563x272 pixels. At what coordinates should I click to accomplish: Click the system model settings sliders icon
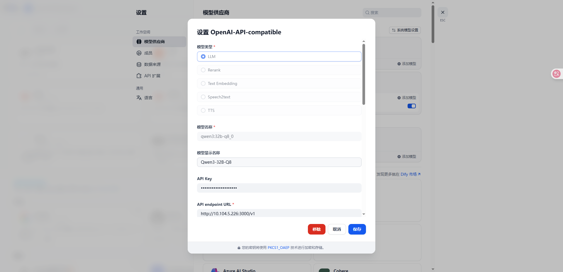click(394, 30)
